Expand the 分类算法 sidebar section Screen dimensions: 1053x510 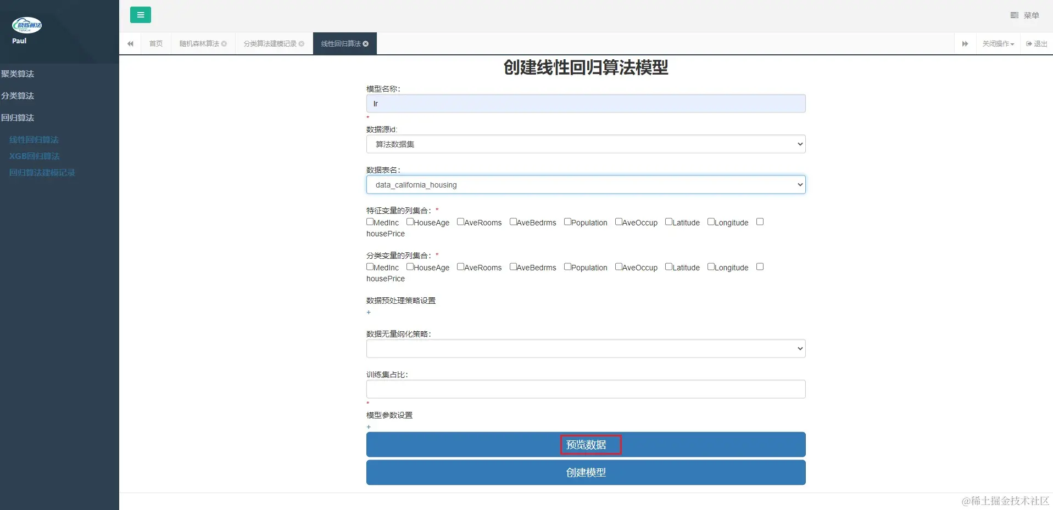pos(18,96)
